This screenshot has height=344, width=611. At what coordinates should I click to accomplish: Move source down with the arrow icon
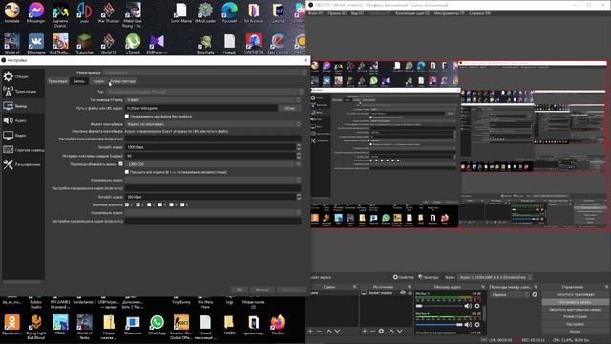coord(400,332)
